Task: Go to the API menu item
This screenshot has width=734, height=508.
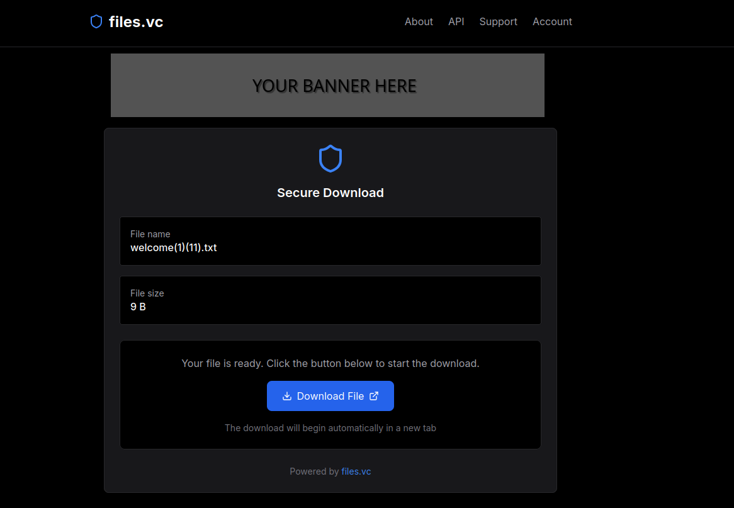Action: pyautogui.click(x=456, y=21)
